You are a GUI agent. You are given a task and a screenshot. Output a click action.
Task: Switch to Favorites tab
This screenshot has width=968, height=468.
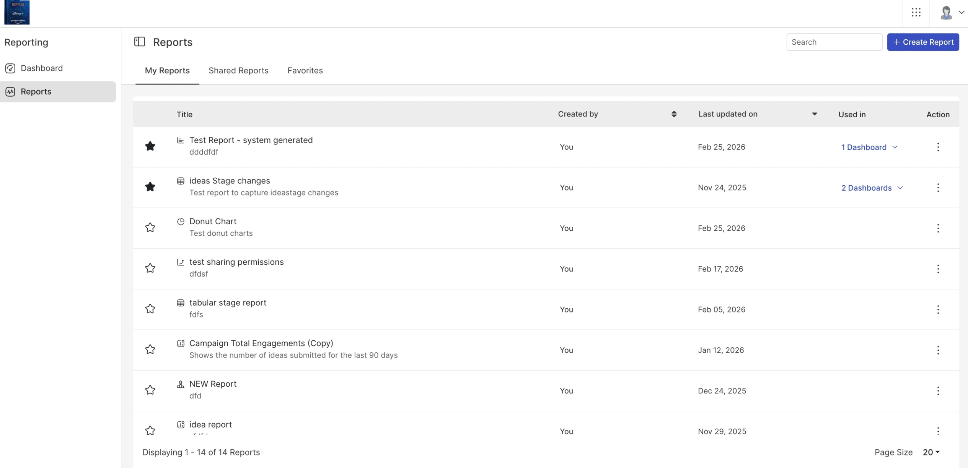[305, 71]
